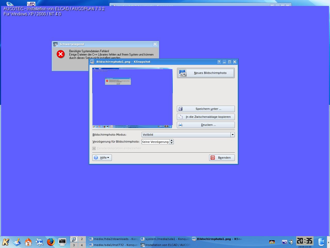Quit KSnapshot with Beenden button
This screenshot has width=330, height=248.
click(x=222, y=158)
